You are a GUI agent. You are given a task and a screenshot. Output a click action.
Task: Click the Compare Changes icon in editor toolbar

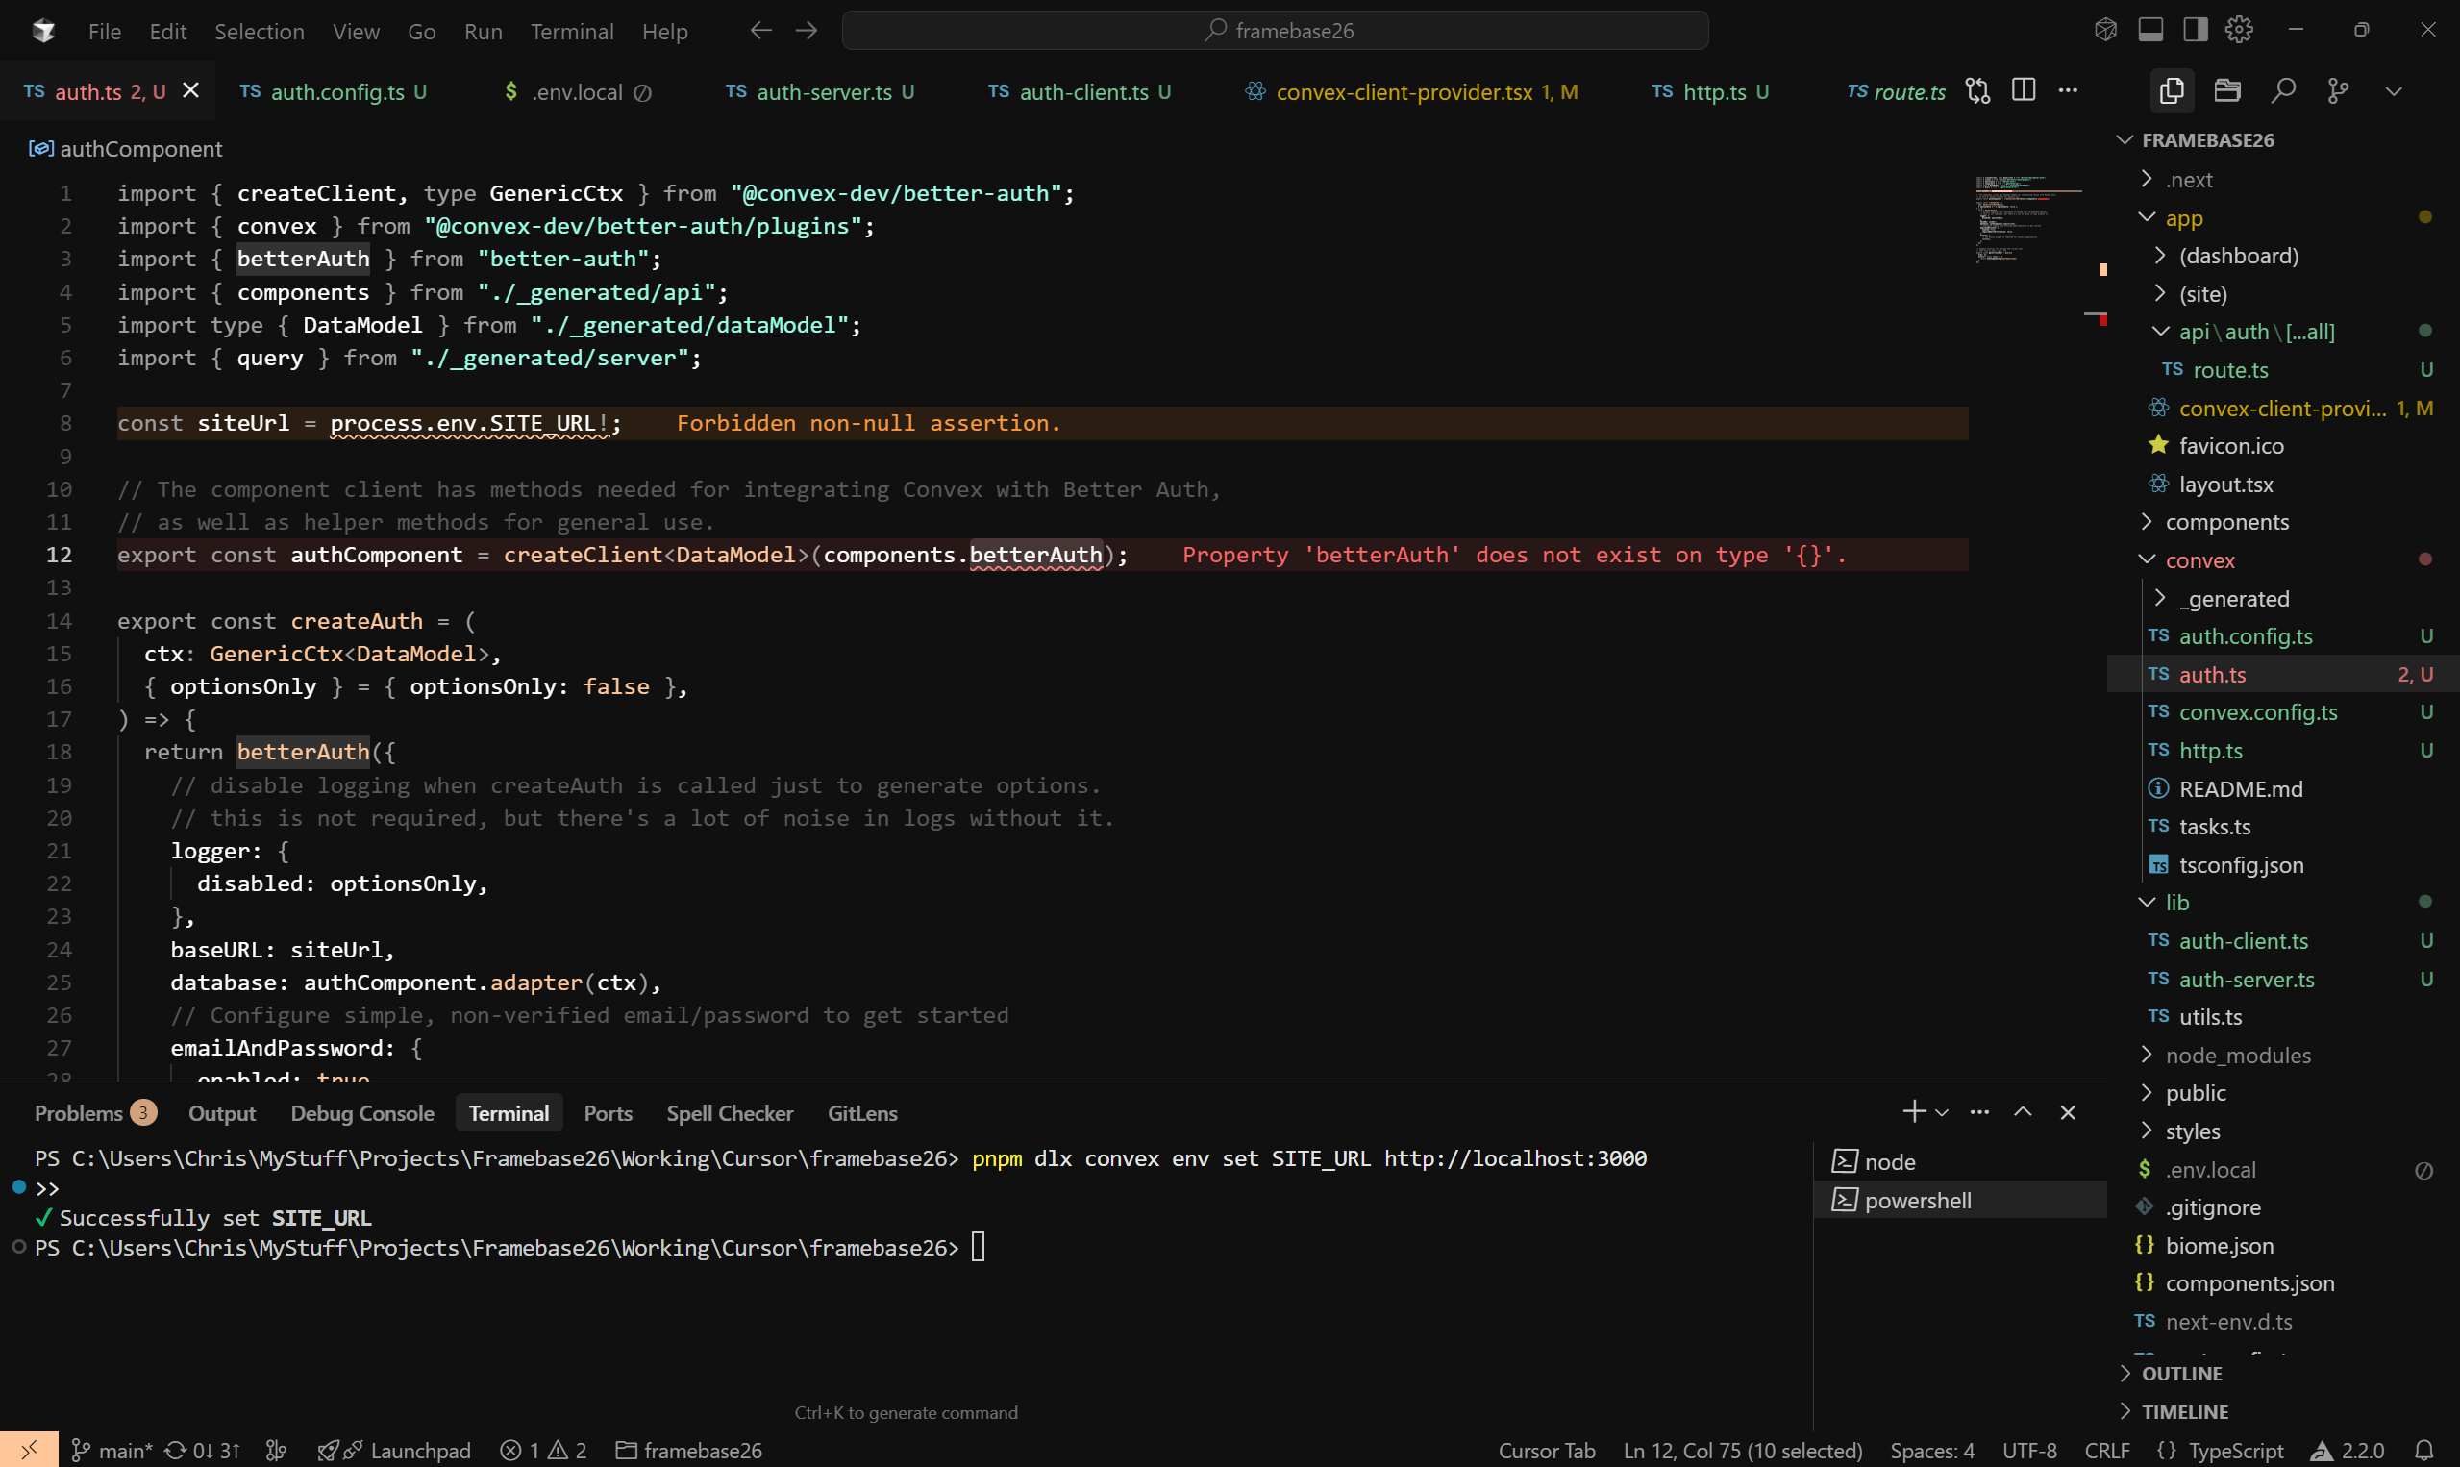click(x=1977, y=91)
